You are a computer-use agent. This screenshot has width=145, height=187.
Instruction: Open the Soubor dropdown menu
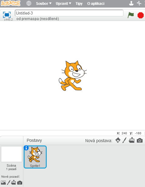click(x=44, y=4)
